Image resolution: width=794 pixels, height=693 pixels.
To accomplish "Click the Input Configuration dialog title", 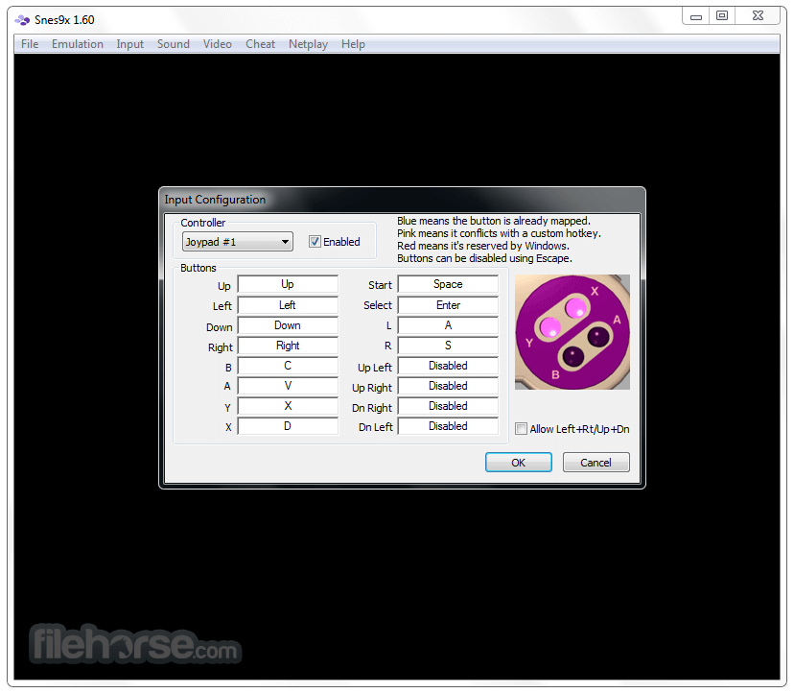I will (x=215, y=200).
